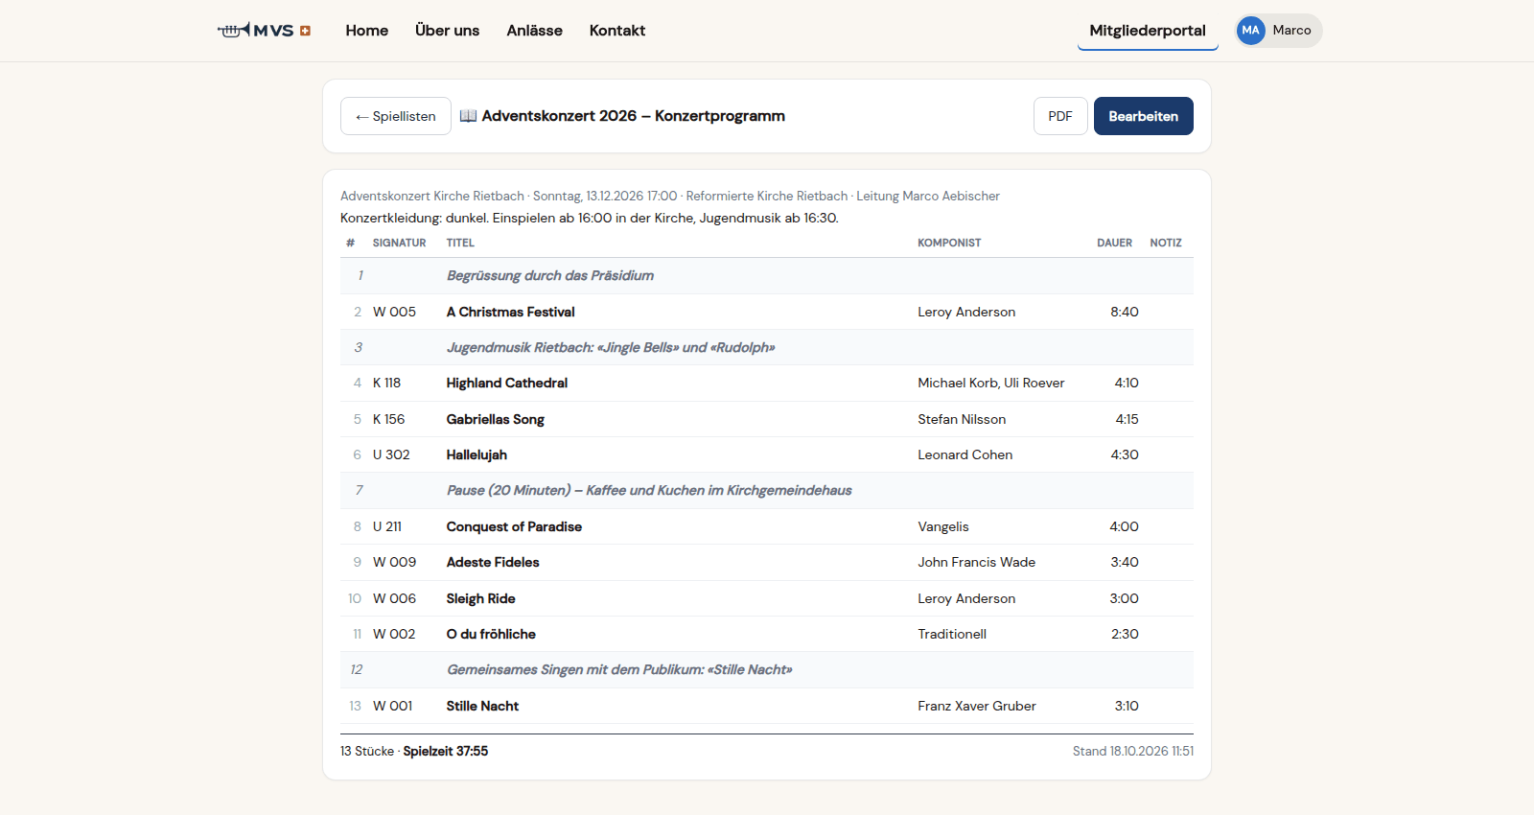Click signature K 156
Image resolution: width=1534 pixels, height=815 pixels.
388,419
